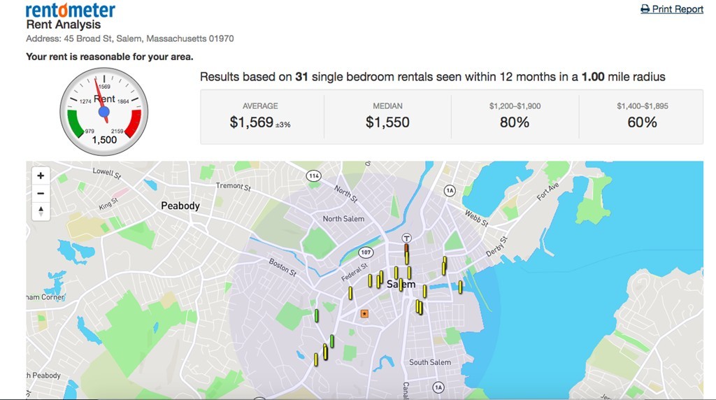Click the Webb St map label

[477, 218]
